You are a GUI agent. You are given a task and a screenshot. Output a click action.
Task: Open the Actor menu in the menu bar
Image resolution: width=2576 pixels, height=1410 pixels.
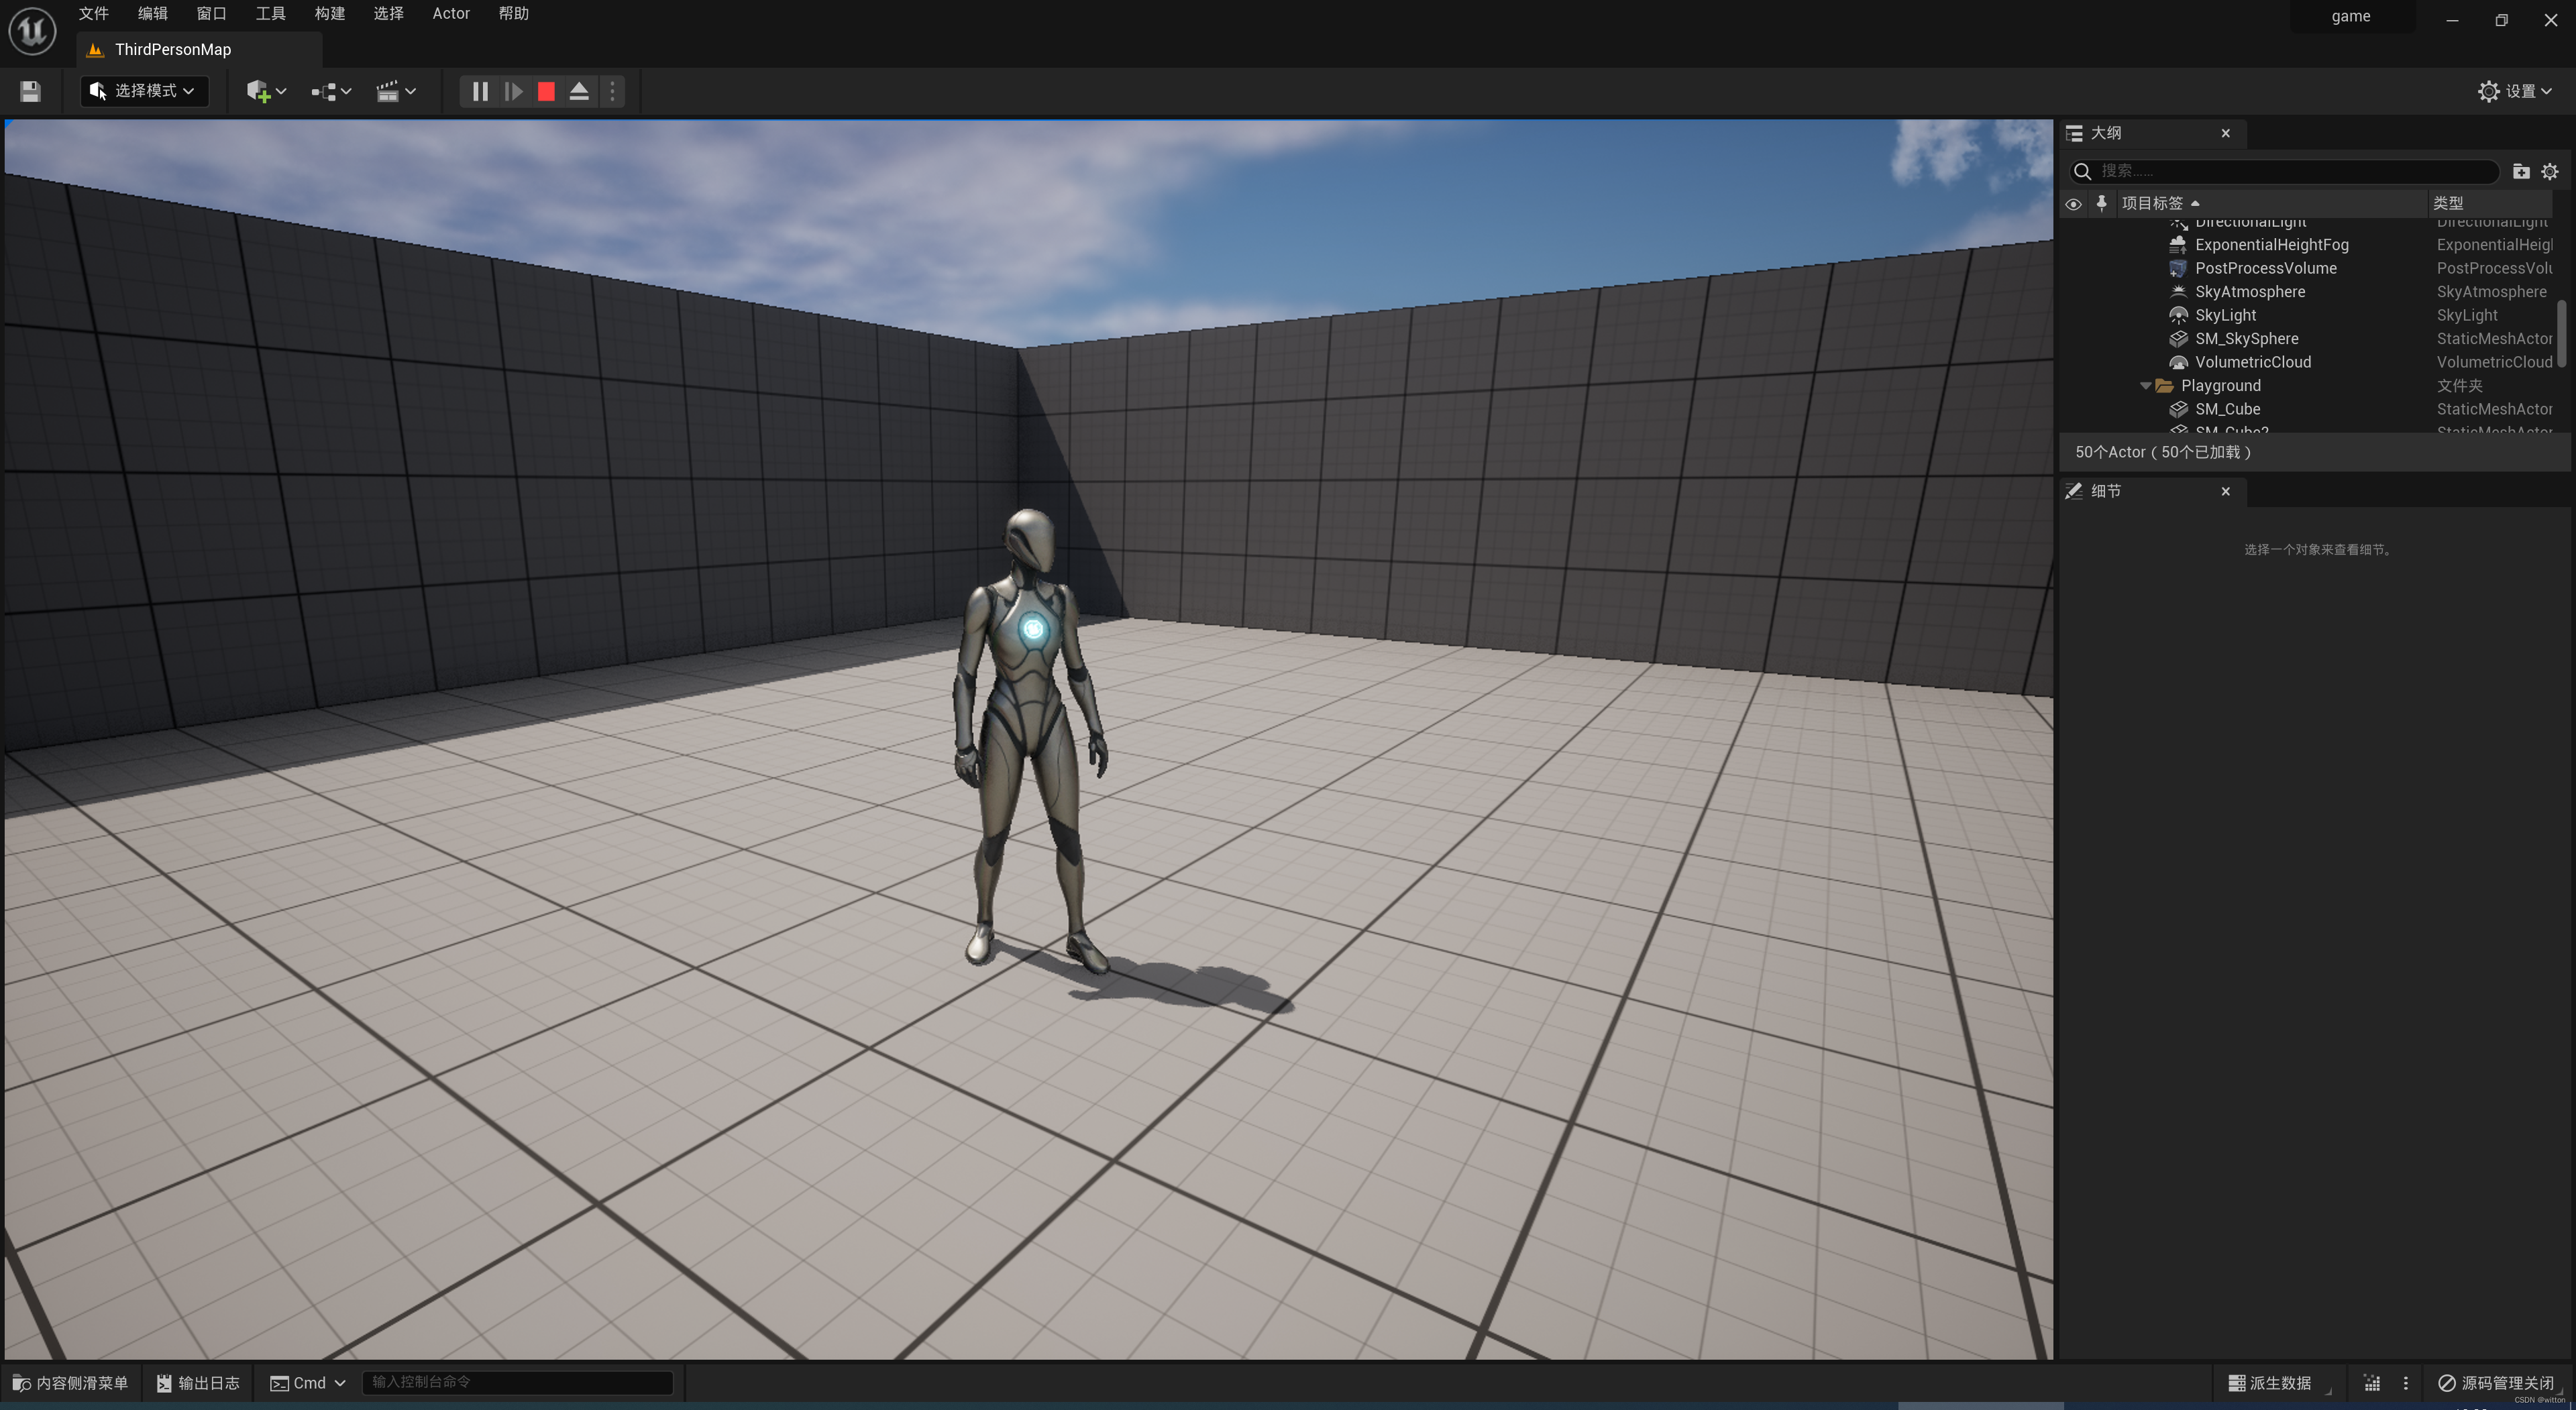[x=450, y=14]
